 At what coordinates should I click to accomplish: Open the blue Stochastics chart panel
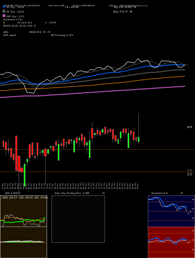pyautogui.click(x=171, y=211)
